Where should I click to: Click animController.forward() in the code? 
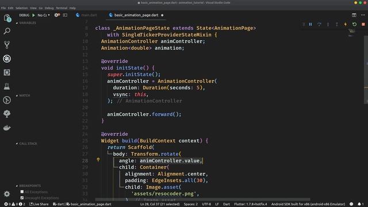(144, 114)
